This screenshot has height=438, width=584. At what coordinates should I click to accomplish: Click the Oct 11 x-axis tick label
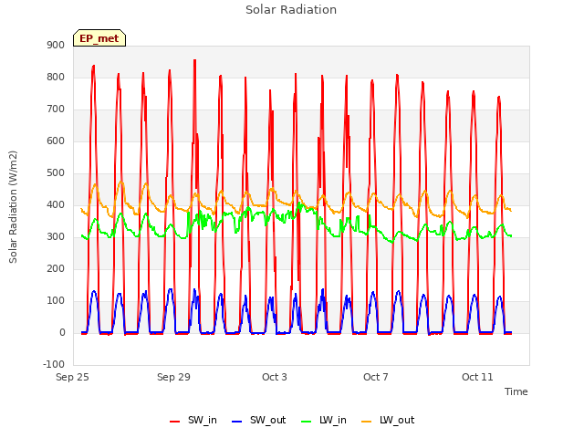tap(477, 377)
